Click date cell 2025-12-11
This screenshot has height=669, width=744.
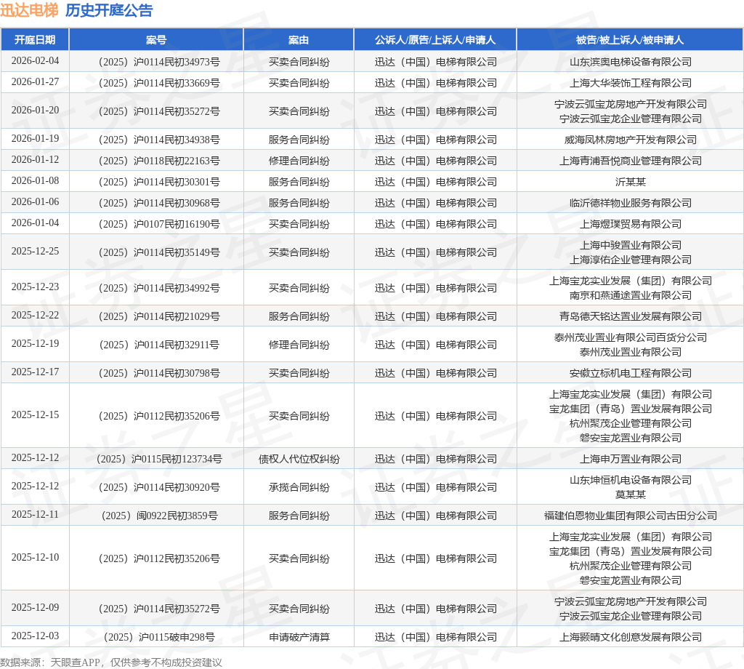tap(35, 515)
